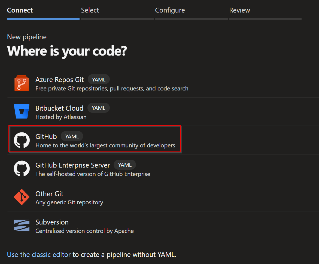Click the 'Where is your code?' heading
The image size is (319, 264).
tap(67, 51)
